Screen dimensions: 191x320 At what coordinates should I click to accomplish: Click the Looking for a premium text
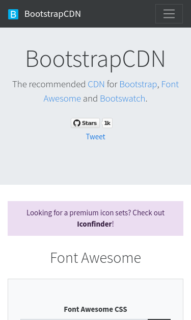point(53,213)
